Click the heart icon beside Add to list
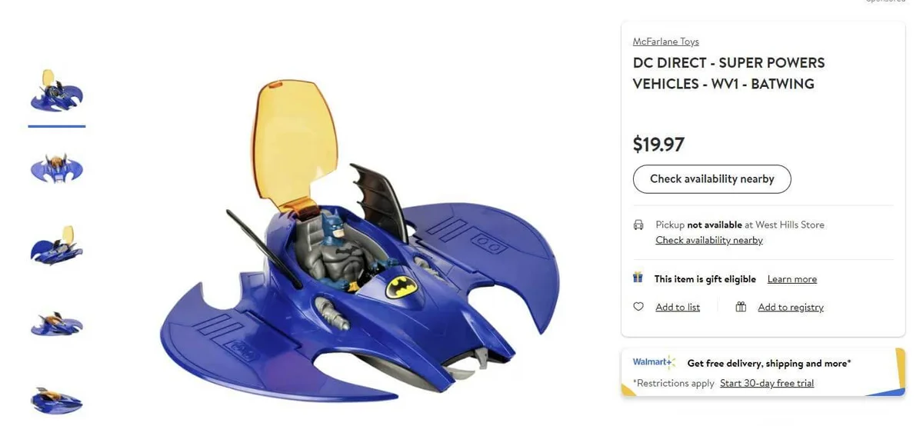This screenshot has height=426, width=923. click(x=638, y=307)
